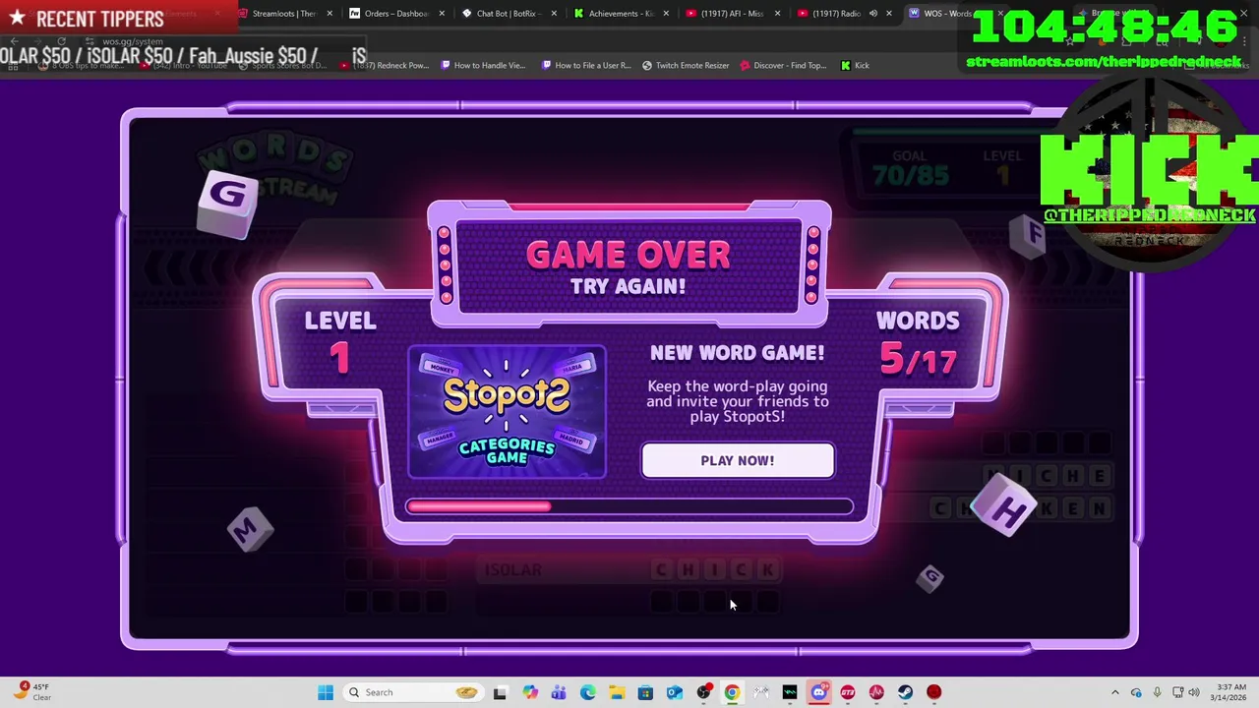Open the network icon in system tray
The image size is (1259, 708).
tap(1178, 692)
